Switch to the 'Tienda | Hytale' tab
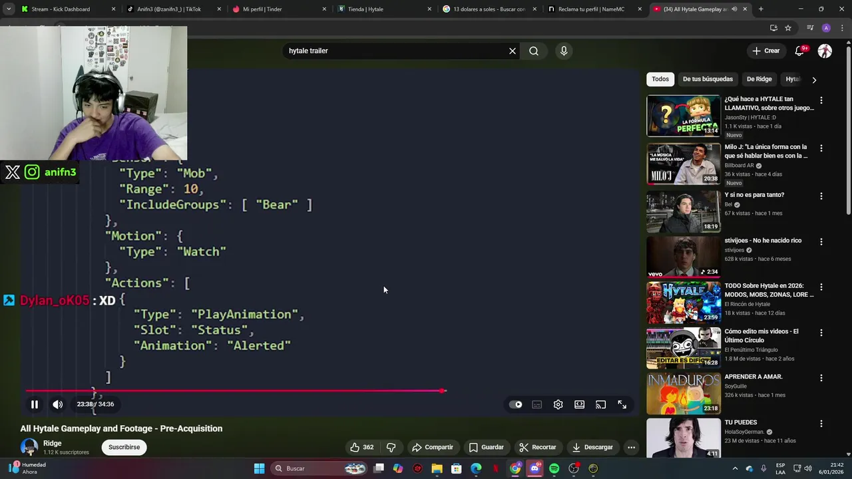This screenshot has height=479, width=852. [385, 9]
